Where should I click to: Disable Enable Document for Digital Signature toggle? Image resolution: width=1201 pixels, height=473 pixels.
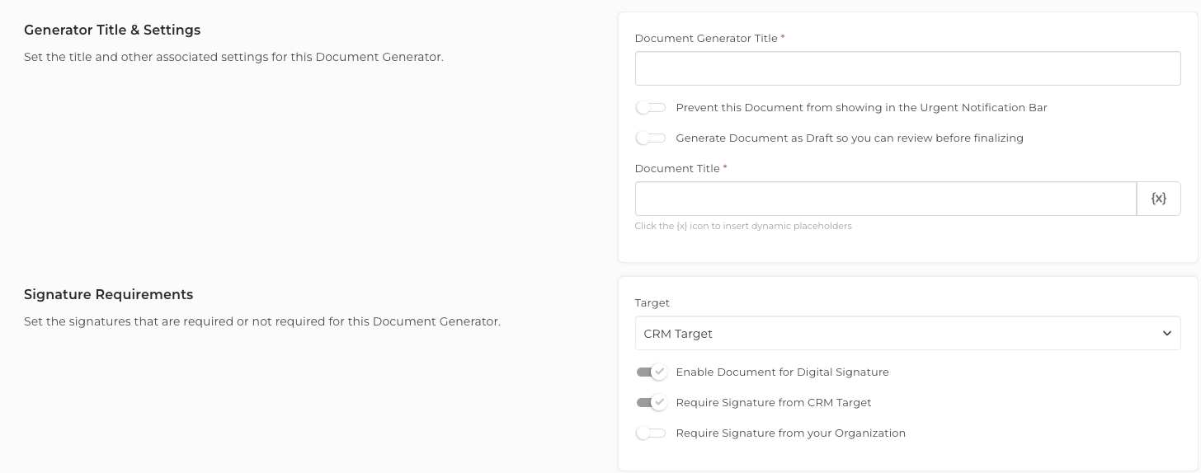652,372
